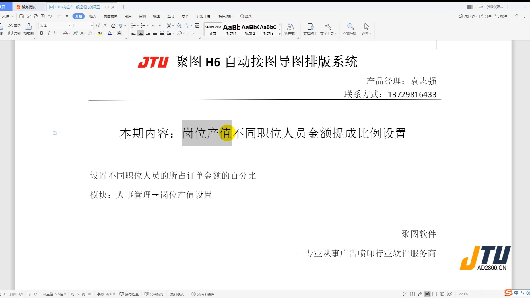Click the bulleted list icon
Viewport: 530px width, 298px height.
tap(133, 26)
